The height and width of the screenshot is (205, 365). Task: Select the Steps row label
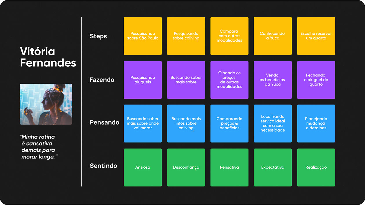point(98,36)
